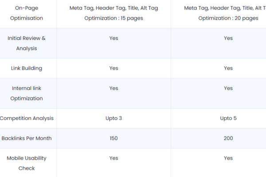266x177 pixels.
Task: Click the On-Page Optimisation row label
Action: coord(27,13)
